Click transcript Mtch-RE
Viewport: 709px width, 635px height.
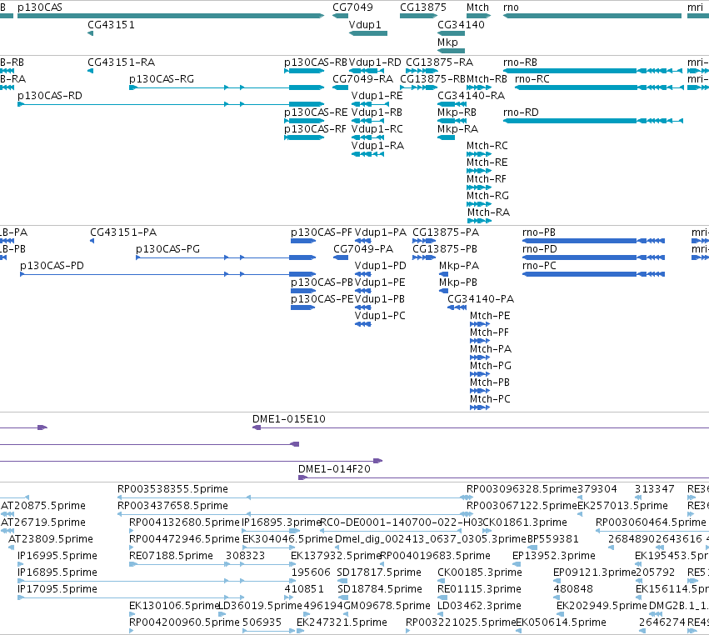click(x=487, y=162)
